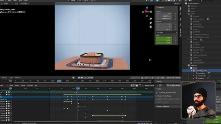The height and width of the screenshot is (124, 221).
Task: Click To Scene Range button in timeline header
Action: [x=173, y=78]
